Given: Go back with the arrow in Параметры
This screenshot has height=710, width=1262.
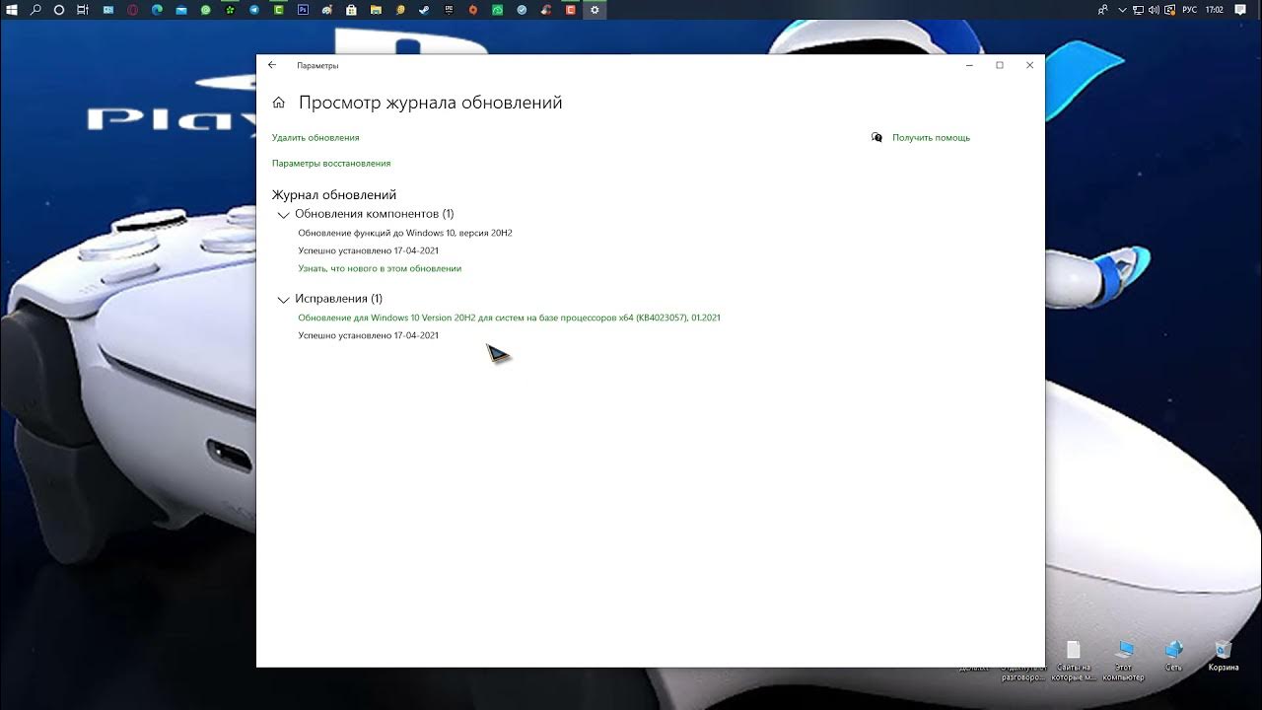Looking at the screenshot, I should [272, 65].
